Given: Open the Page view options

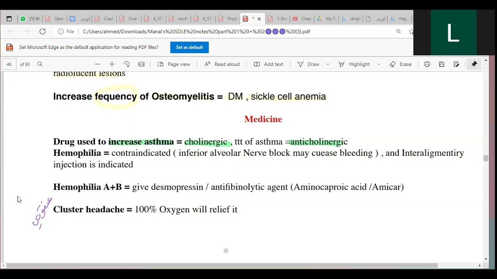Looking at the screenshot, I should click(174, 64).
